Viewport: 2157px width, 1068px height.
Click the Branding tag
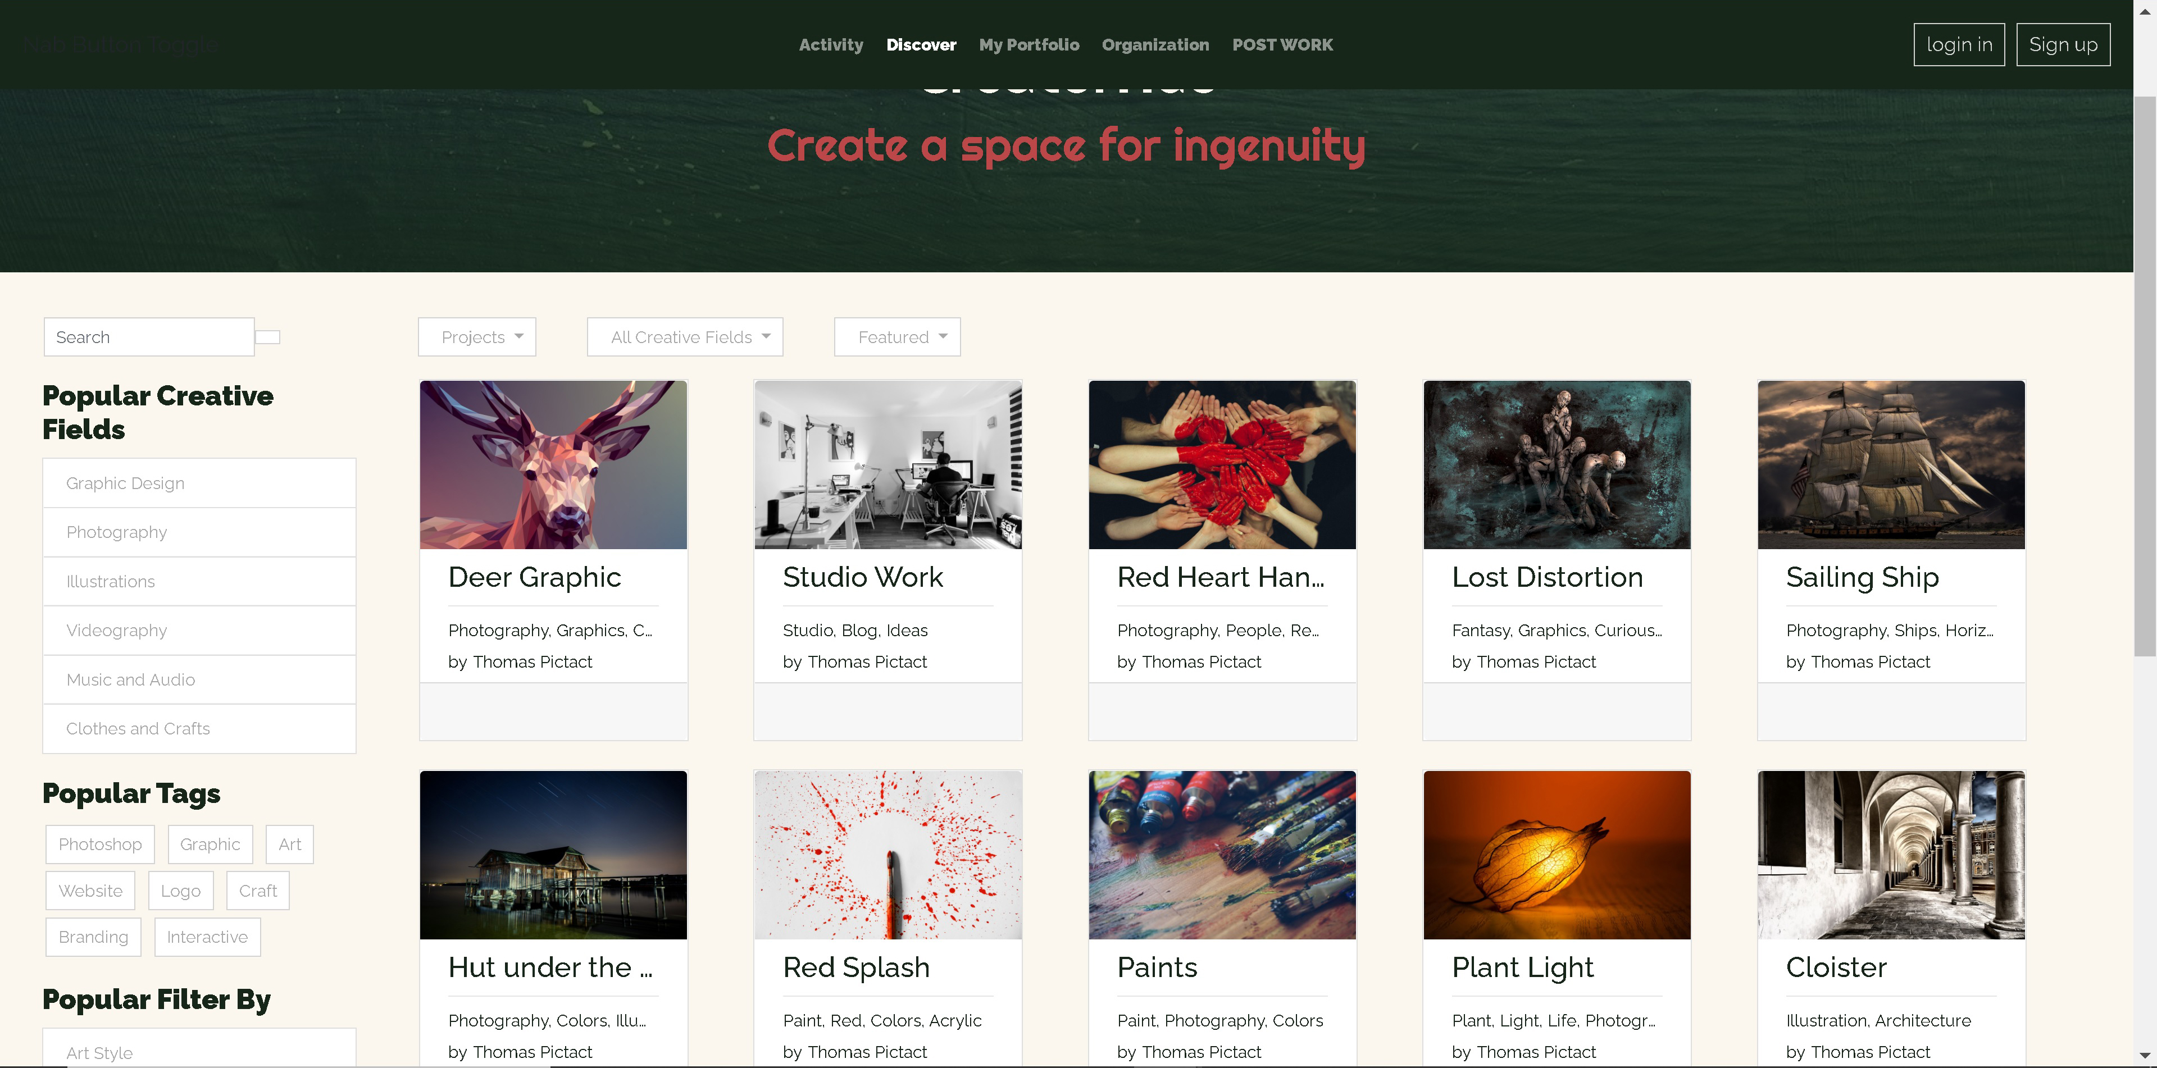coord(93,937)
